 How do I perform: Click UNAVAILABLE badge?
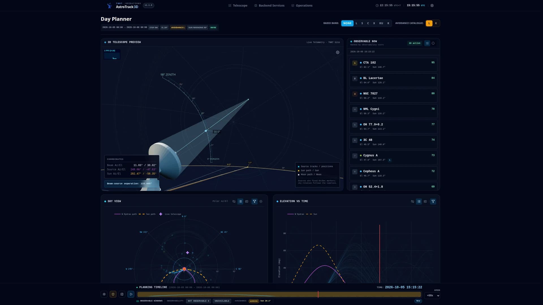coord(222,301)
